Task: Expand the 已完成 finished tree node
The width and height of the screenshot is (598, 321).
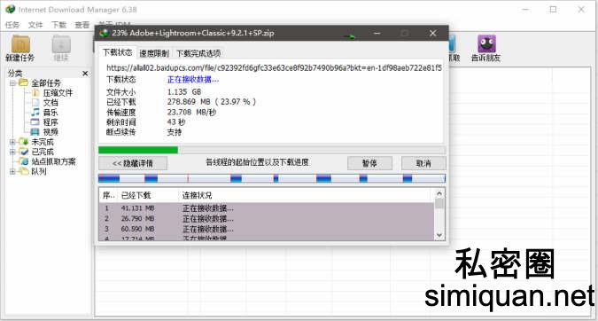Action: tap(12, 152)
